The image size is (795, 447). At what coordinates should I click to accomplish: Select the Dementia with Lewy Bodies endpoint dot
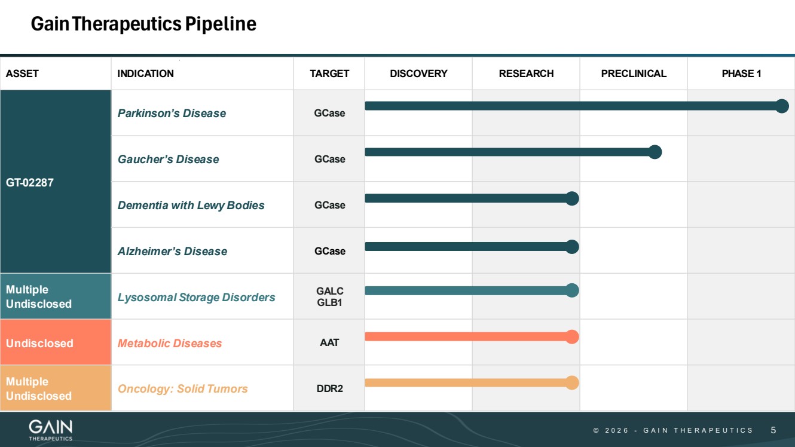tap(572, 198)
